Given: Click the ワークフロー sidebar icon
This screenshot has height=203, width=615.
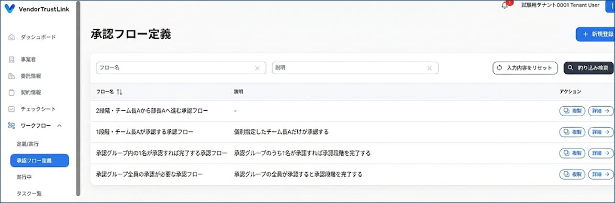Looking at the screenshot, I should [12, 126].
